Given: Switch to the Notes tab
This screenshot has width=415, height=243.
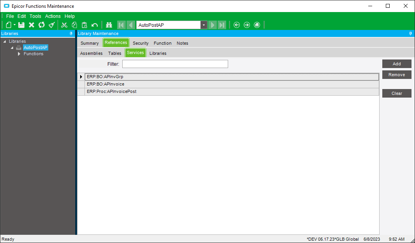Looking at the screenshot, I should (x=182, y=43).
